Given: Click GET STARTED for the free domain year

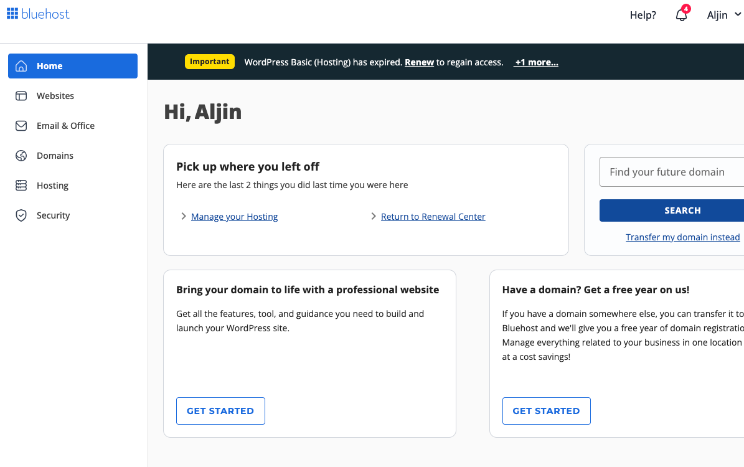Looking at the screenshot, I should [x=546, y=410].
